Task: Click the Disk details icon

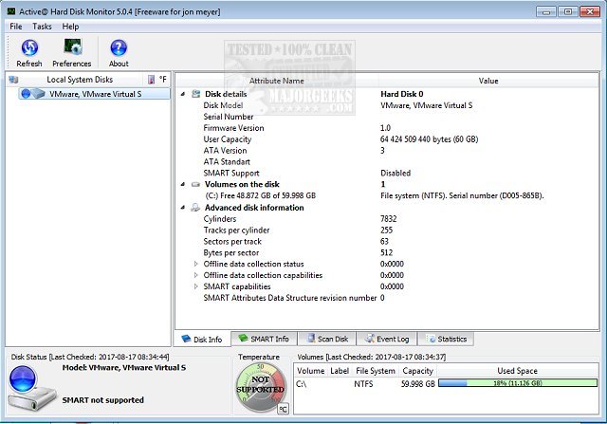Action: 196,94
